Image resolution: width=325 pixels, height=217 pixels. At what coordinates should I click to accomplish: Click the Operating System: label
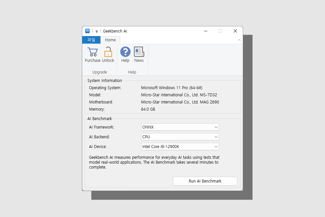[x=105, y=88]
